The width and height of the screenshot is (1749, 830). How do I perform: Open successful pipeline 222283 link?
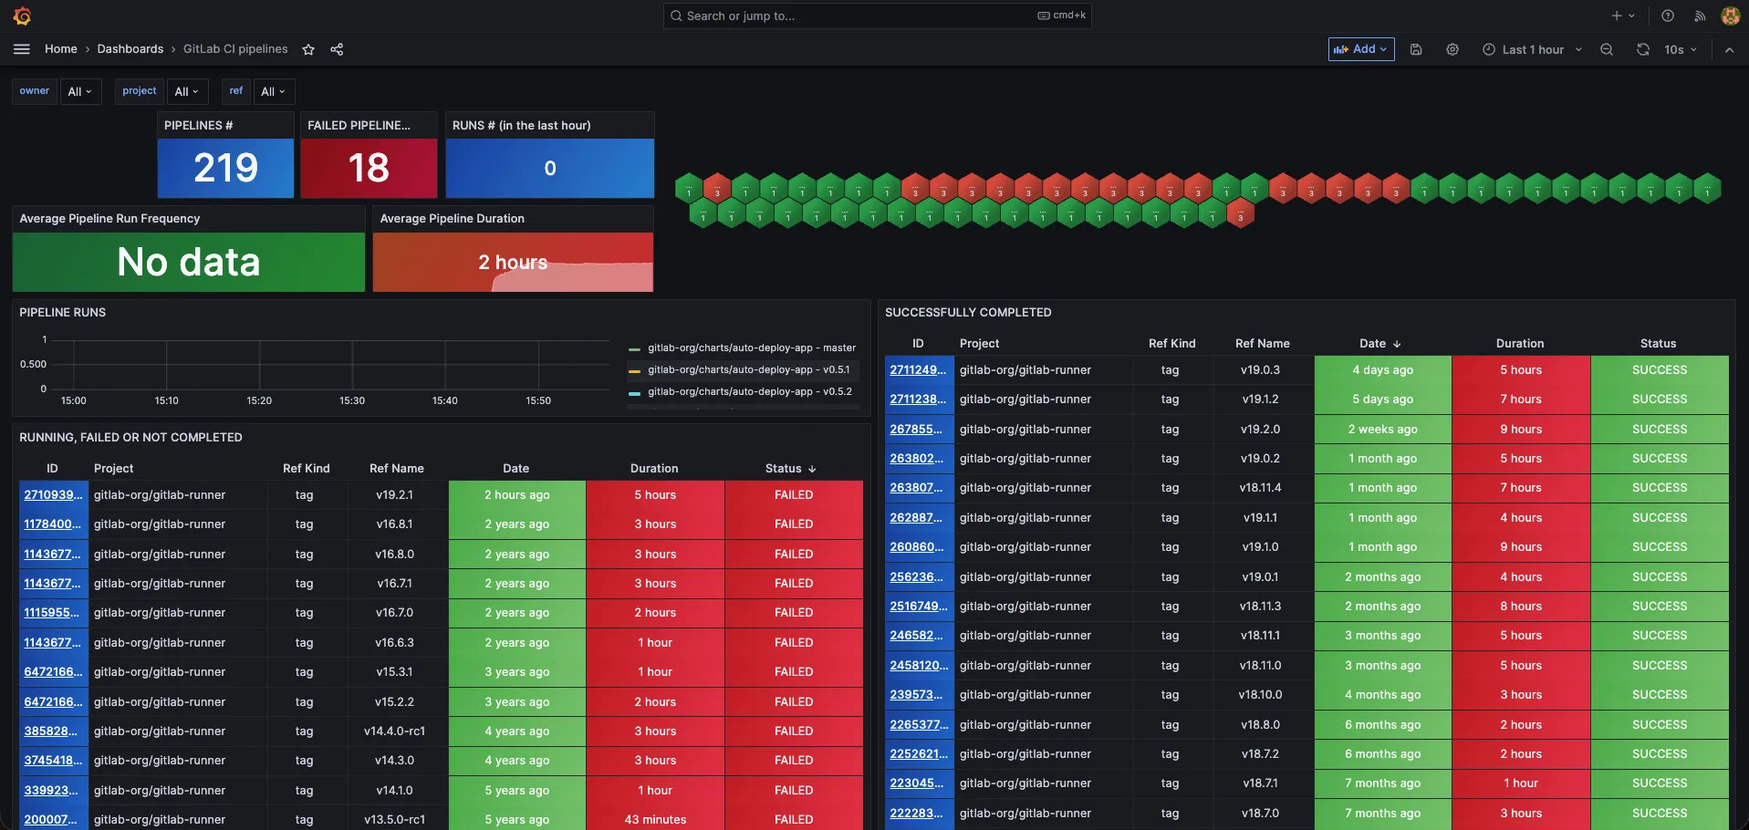pos(917,813)
